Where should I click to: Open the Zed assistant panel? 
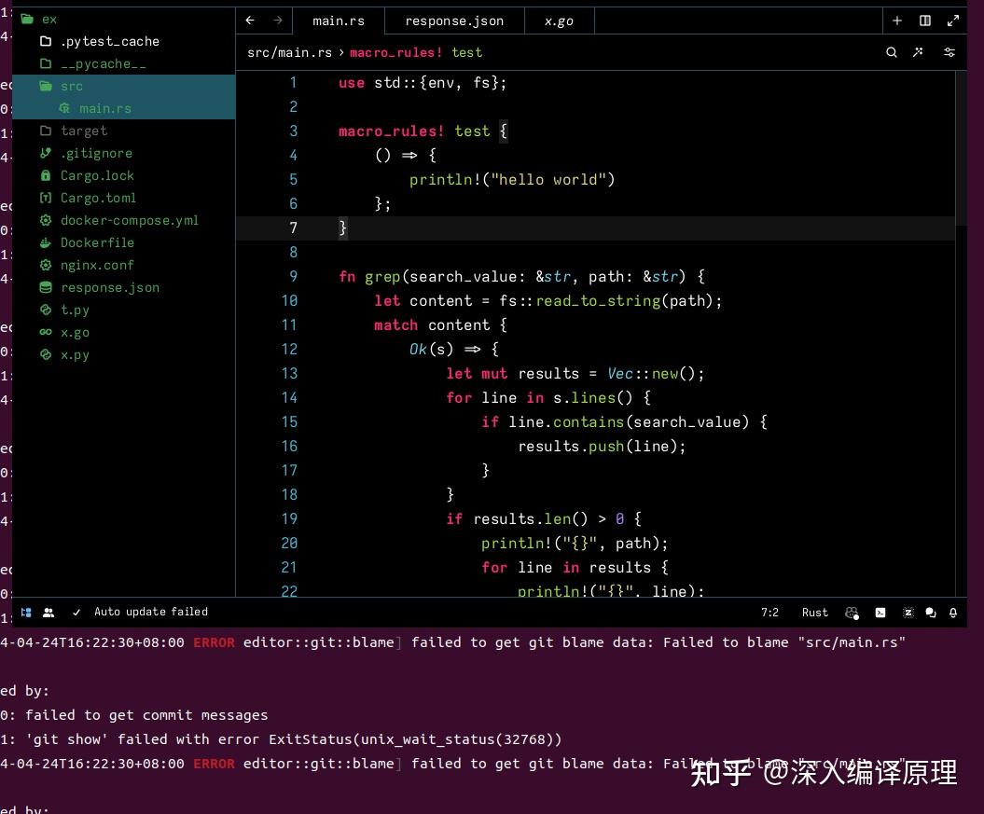tap(908, 613)
